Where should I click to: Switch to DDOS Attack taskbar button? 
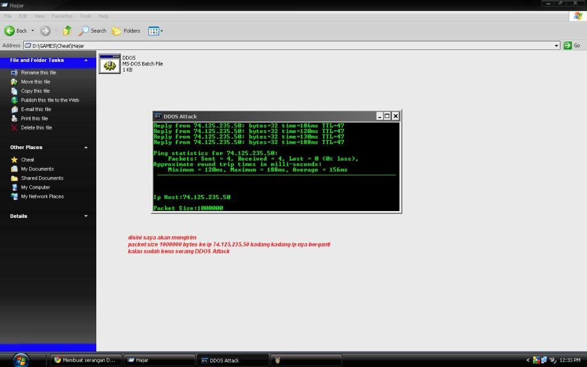pyautogui.click(x=233, y=360)
